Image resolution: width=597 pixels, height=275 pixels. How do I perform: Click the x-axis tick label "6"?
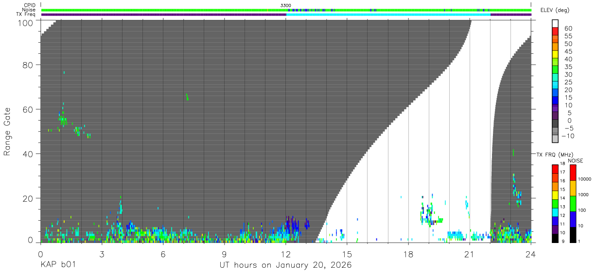tap(163, 255)
